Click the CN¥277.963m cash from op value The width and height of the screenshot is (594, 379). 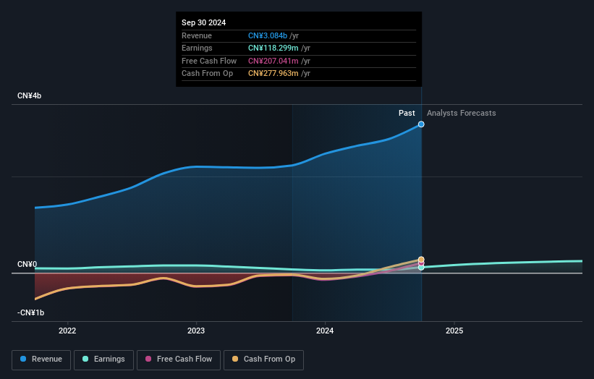(x=273, y=74)
